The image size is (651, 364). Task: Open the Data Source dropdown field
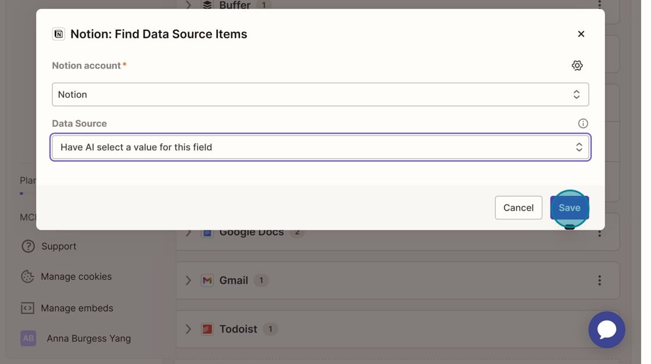pyautogui.click(x=320, y=148)
